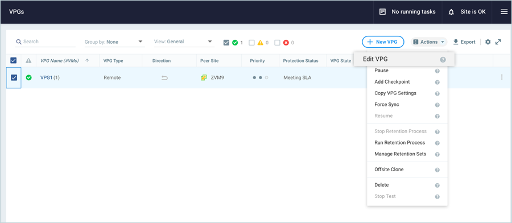Open the View: General dropdown
This screenshot has width=512, height=223.
184,42
